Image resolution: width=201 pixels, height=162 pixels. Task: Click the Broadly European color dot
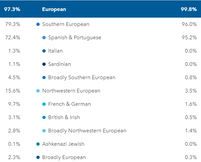38,157
